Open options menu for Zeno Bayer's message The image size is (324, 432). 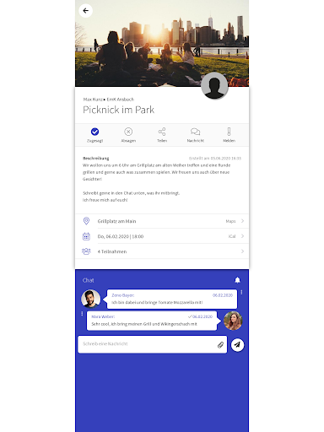tap(241, 293)
